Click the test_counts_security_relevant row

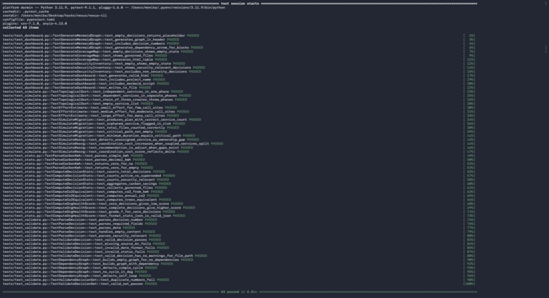pos(86,179)
